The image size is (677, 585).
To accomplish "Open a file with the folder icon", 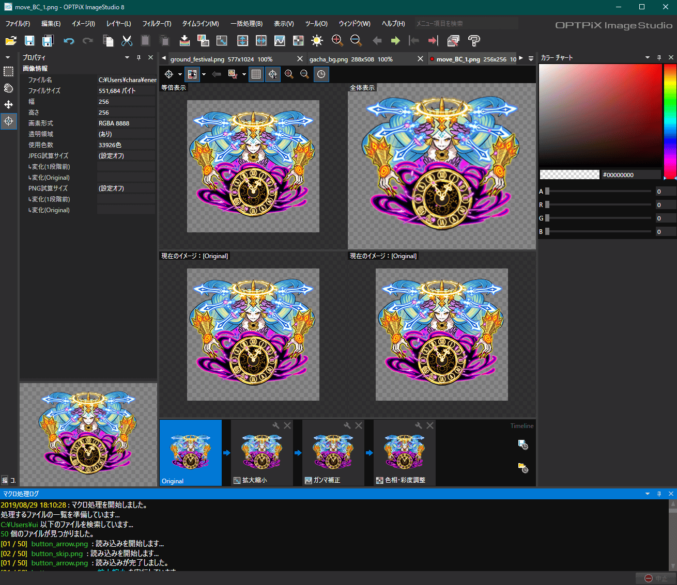I will click(11, 41).
